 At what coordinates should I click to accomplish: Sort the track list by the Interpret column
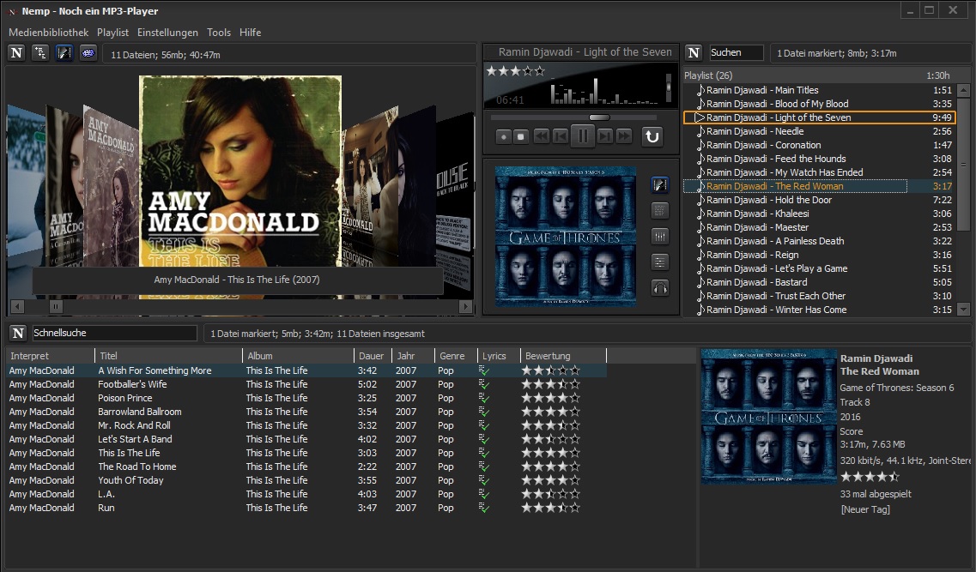pyautogui.click(x=51, y=356)
